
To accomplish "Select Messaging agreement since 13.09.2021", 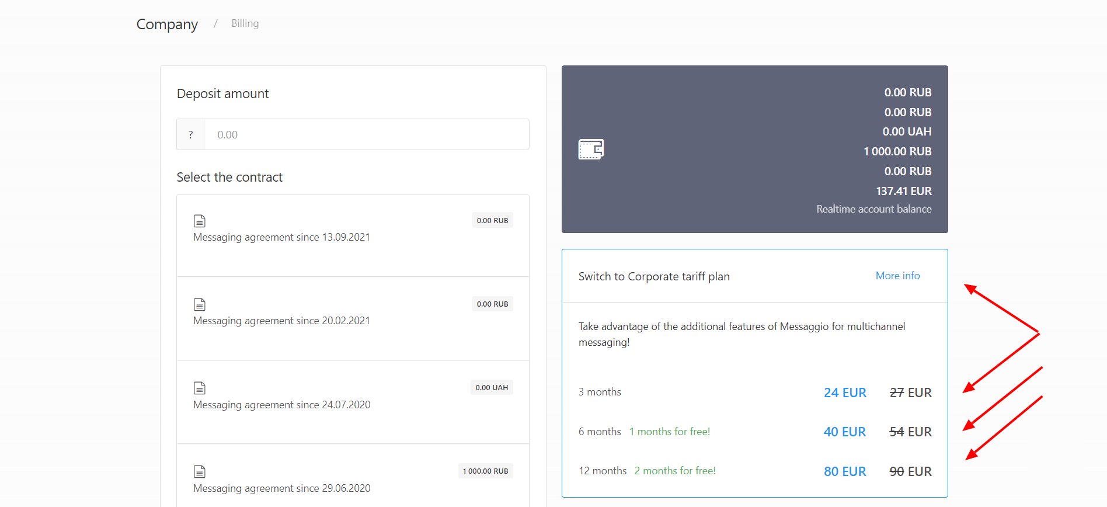I will click(281, 237).
